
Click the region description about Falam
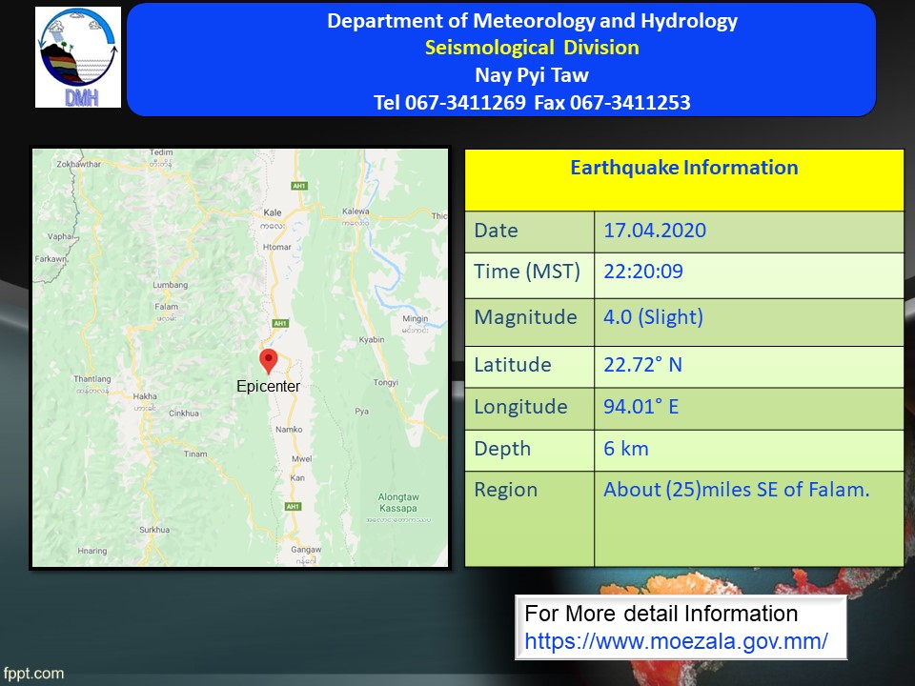pos(736,490)
